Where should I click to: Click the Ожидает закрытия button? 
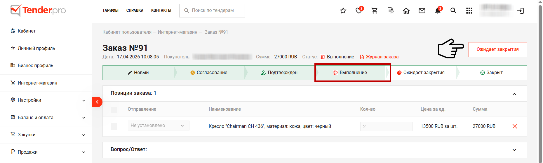pos(497,49)
